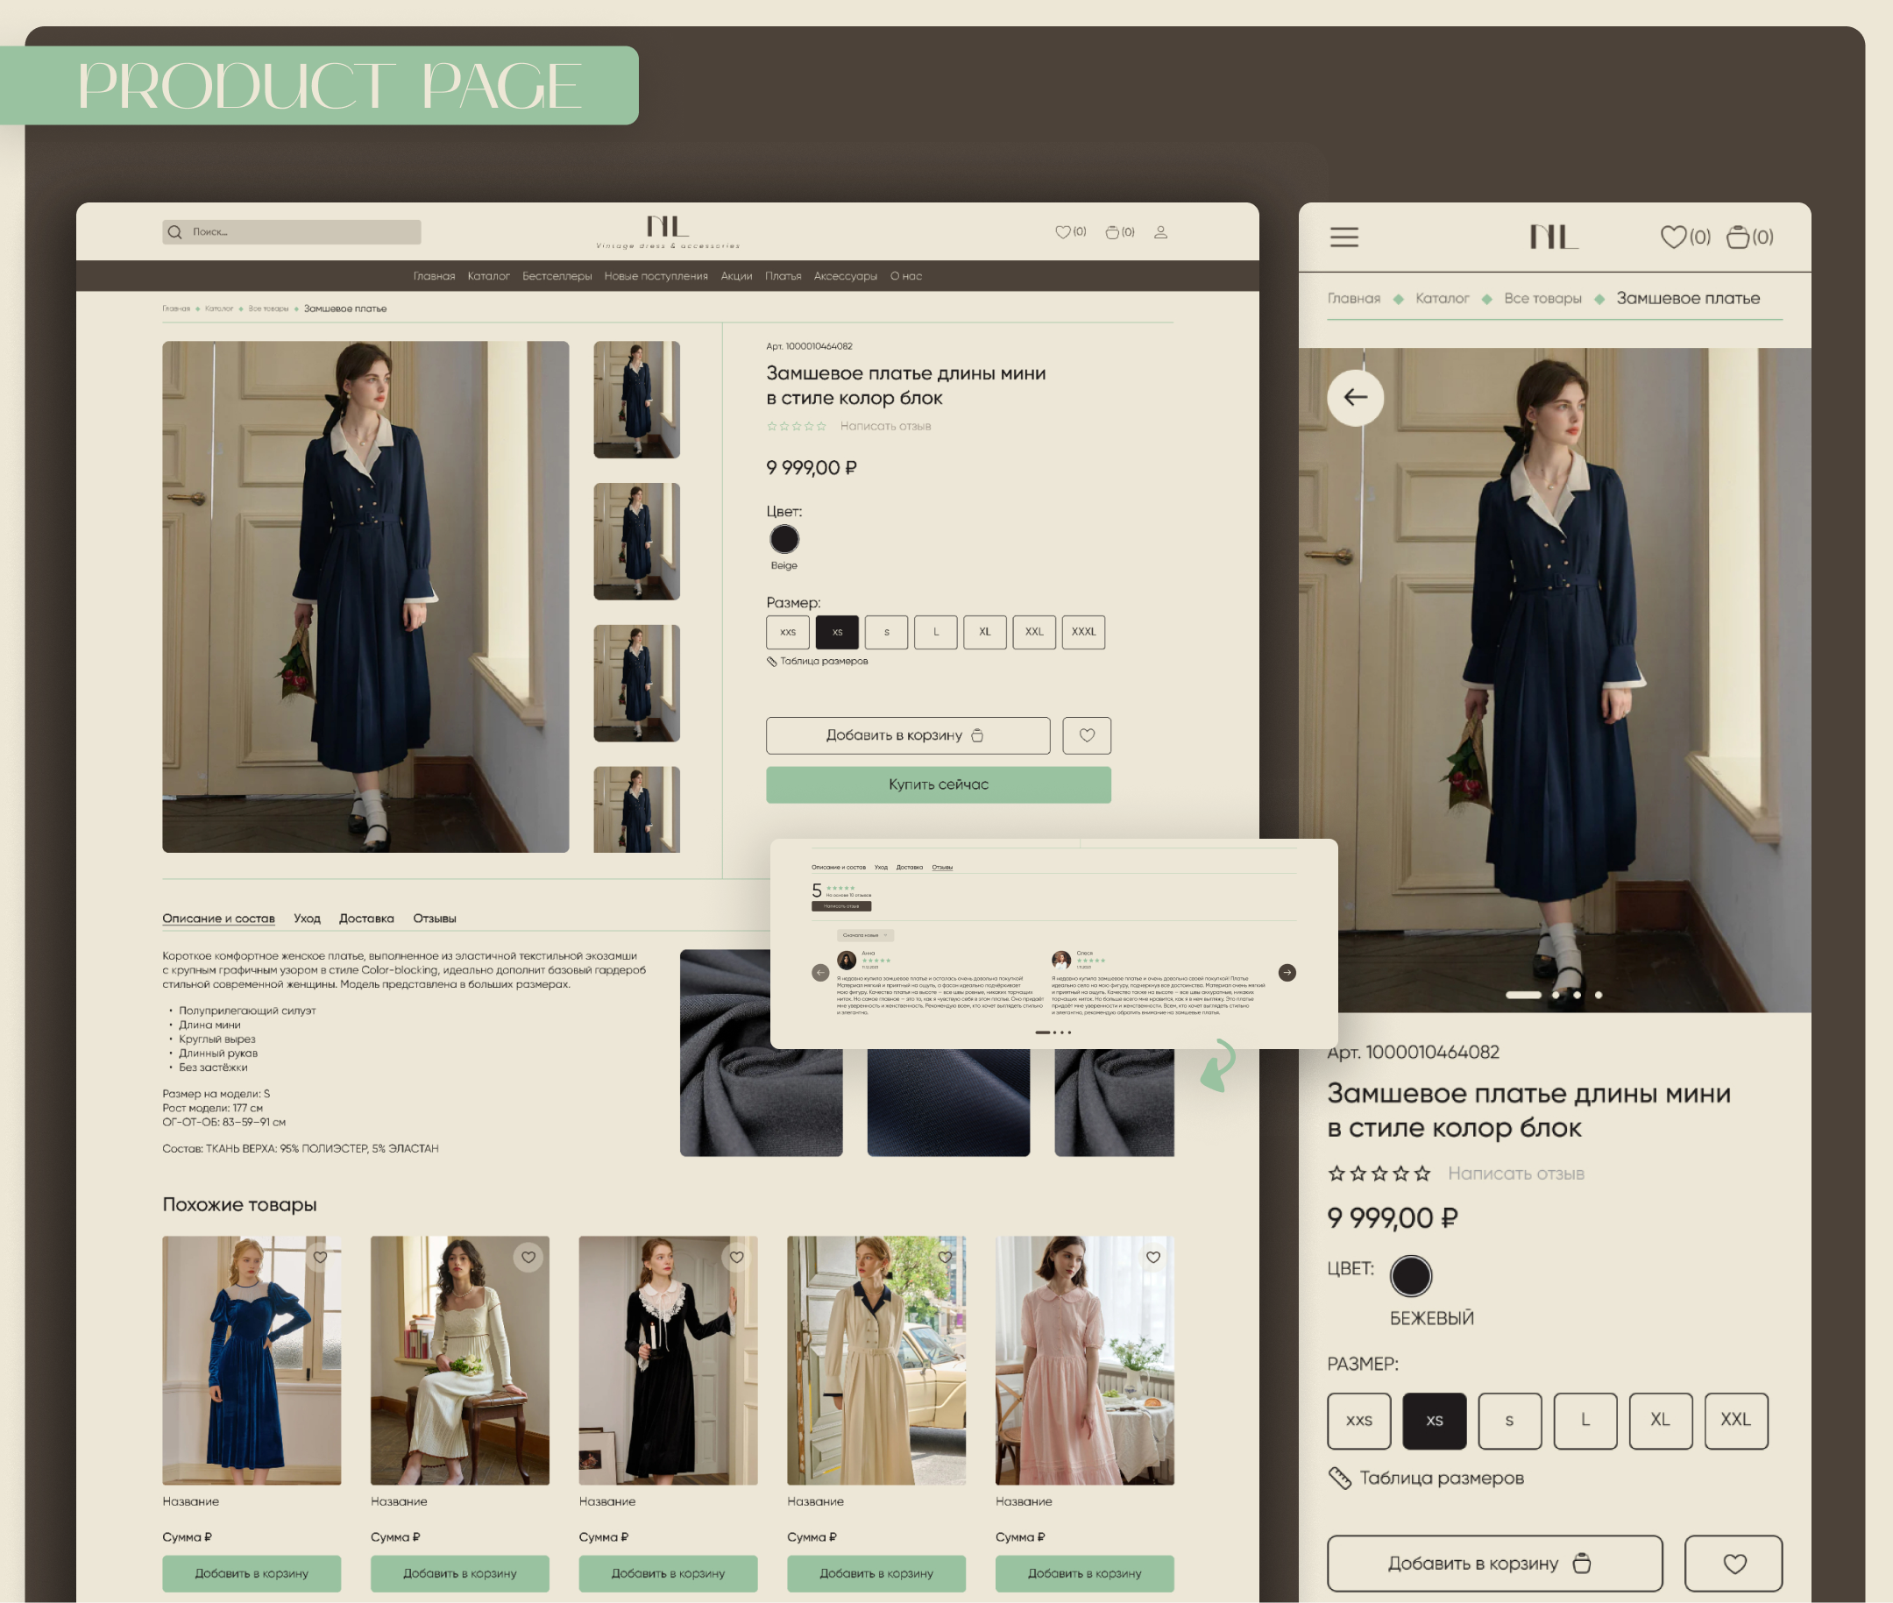Favorite the pink dress similar product
1893x1603 pixels.
coord(1153,1257)
